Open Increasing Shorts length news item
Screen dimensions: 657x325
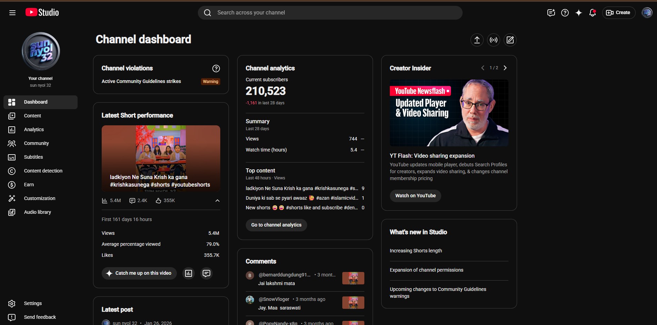416,251
